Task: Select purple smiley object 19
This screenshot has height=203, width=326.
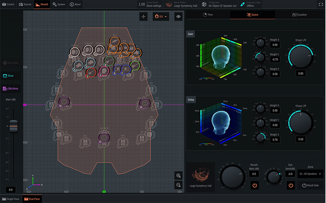Action: (64, 102)
